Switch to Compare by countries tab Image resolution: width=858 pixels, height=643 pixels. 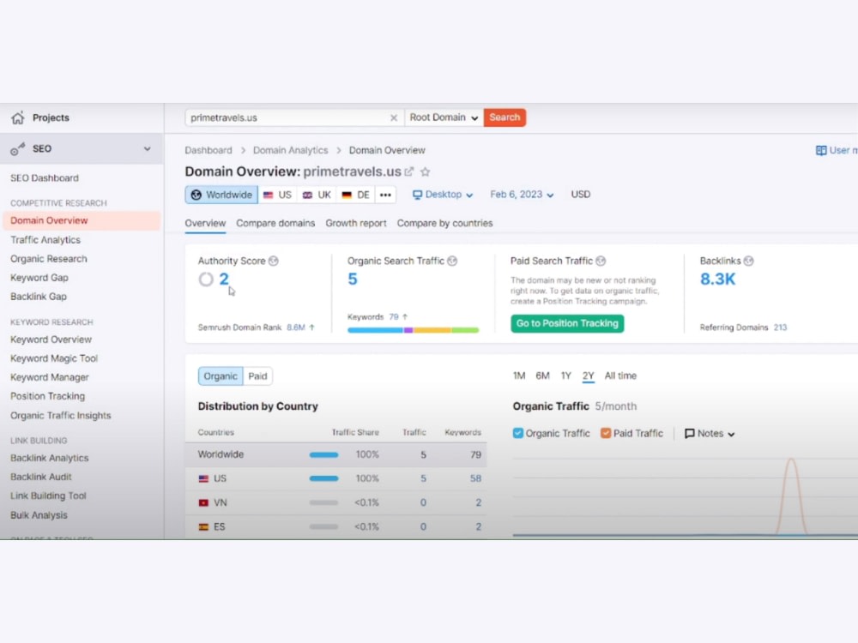444,223
